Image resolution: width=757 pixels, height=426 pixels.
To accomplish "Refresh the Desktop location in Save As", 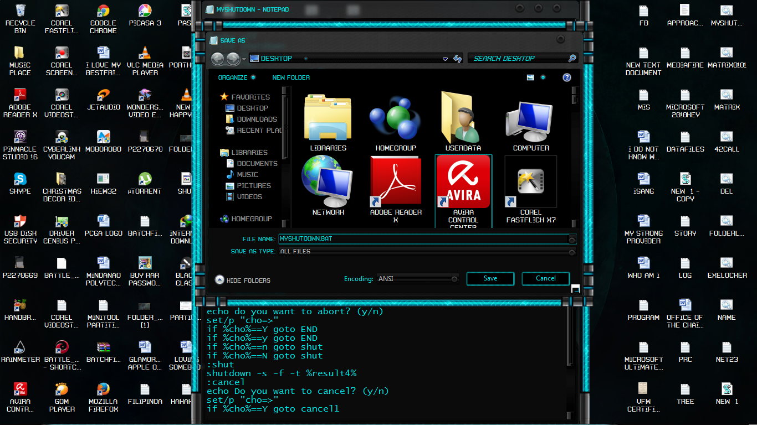I will (x=458, y=59).
